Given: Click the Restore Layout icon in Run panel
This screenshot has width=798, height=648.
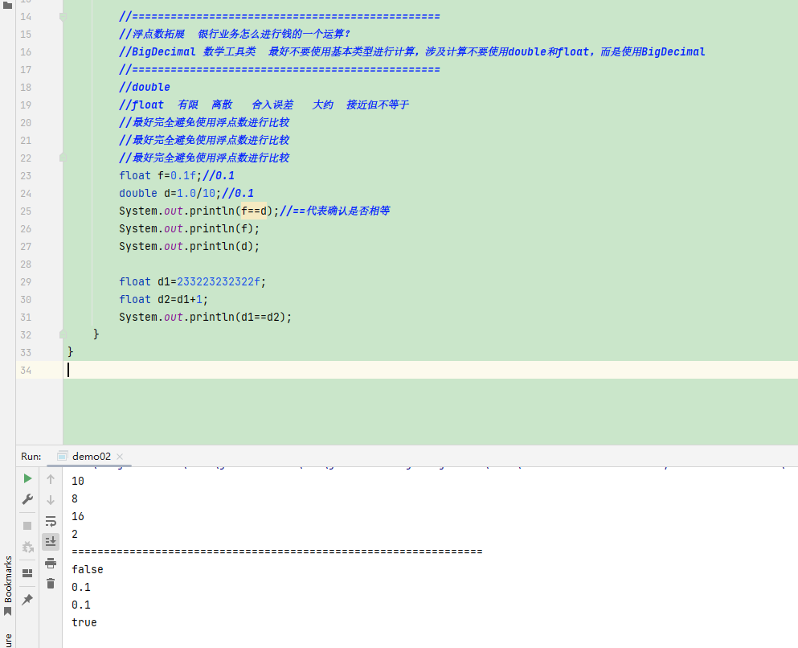Looking at the screenshot, I should click(x=27, y=573).
